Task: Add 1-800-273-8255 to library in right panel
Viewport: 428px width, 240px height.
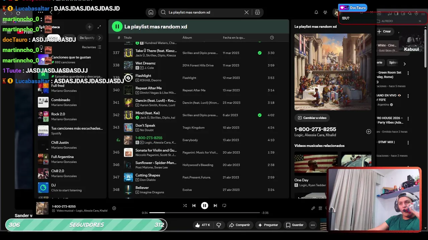Action: click(x=368, y=132)
